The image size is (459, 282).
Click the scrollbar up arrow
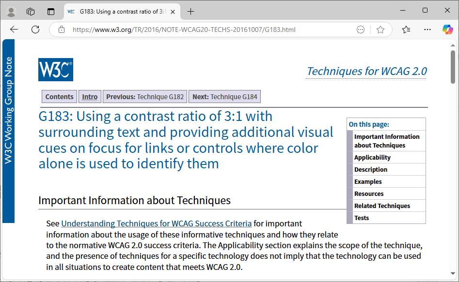point(453,45)
